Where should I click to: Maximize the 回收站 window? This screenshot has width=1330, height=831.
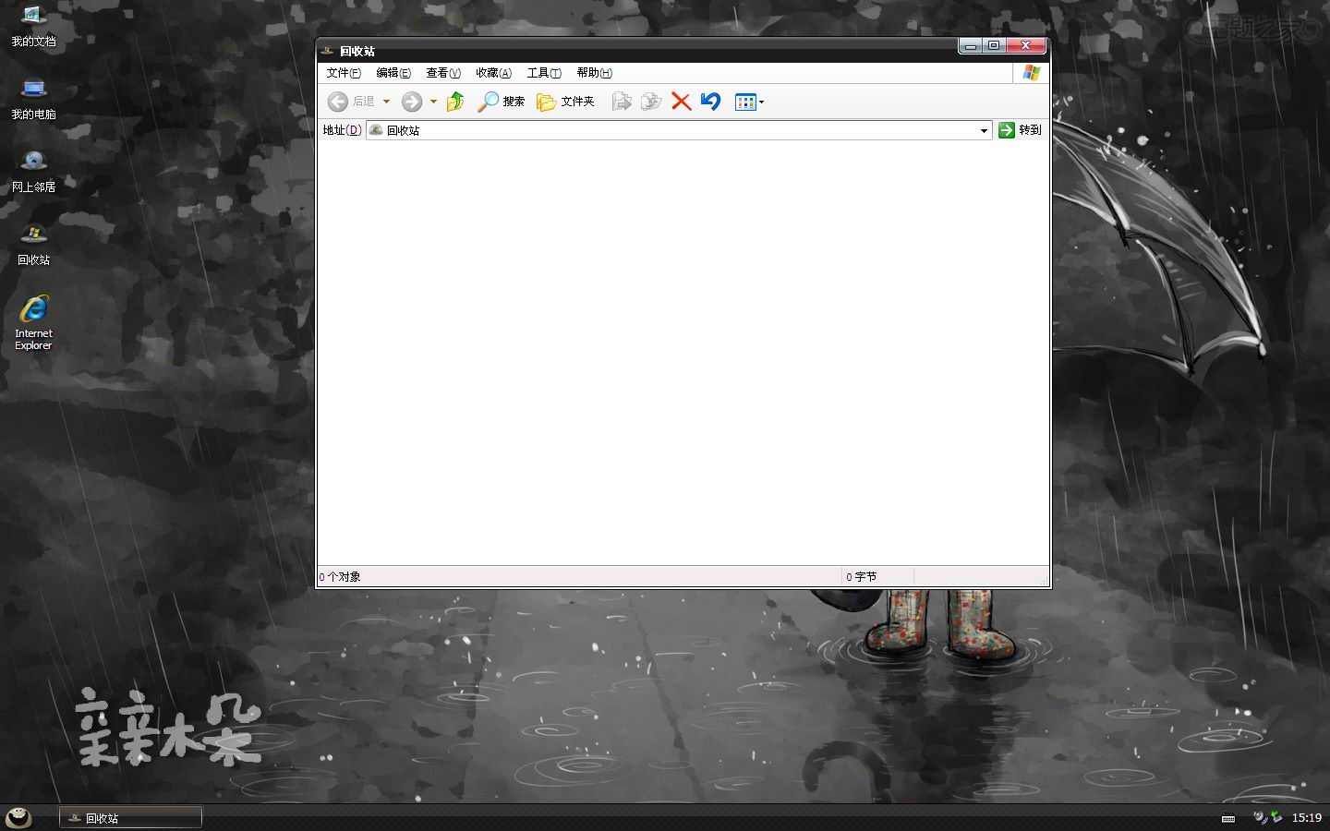pyautogui.click(x=994, y=45)
